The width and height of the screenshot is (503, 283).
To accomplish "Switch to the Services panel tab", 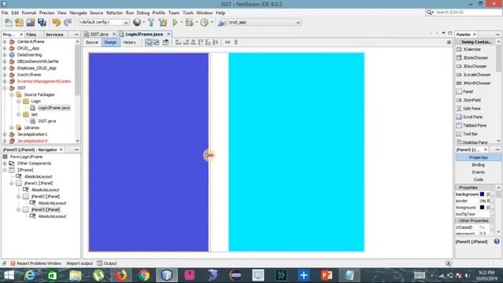I will click(x=54, y=35).
